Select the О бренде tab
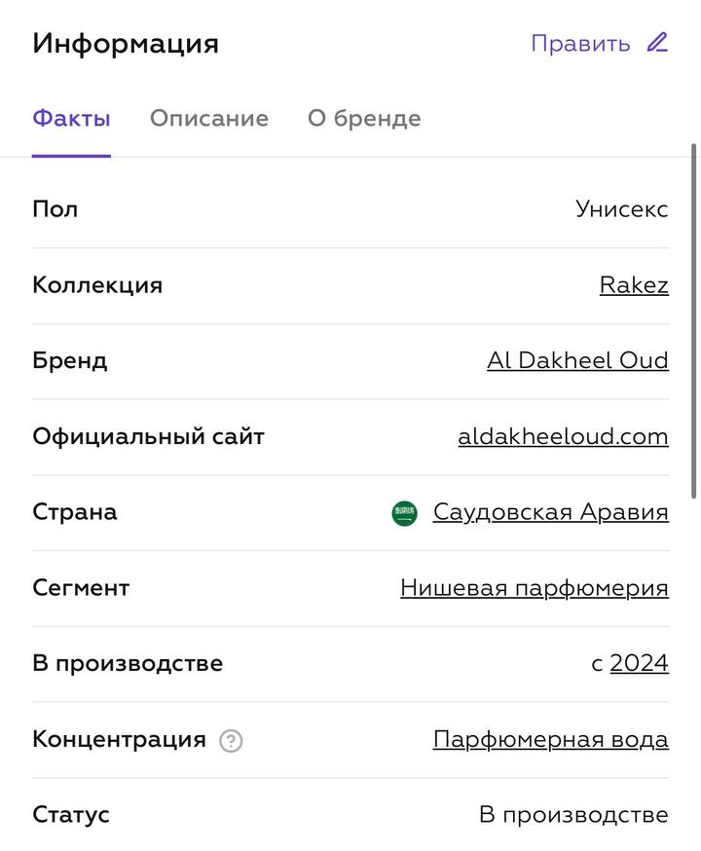The height and width of the screenshot is (851, 701). pos(364,119)
